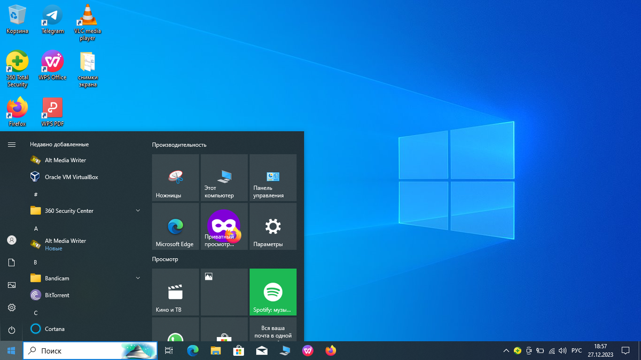The height and width of the screenshot is (360, 641).
Task: Open the Ножницы snipping tool tile
Action: click(x=175, y=178)
